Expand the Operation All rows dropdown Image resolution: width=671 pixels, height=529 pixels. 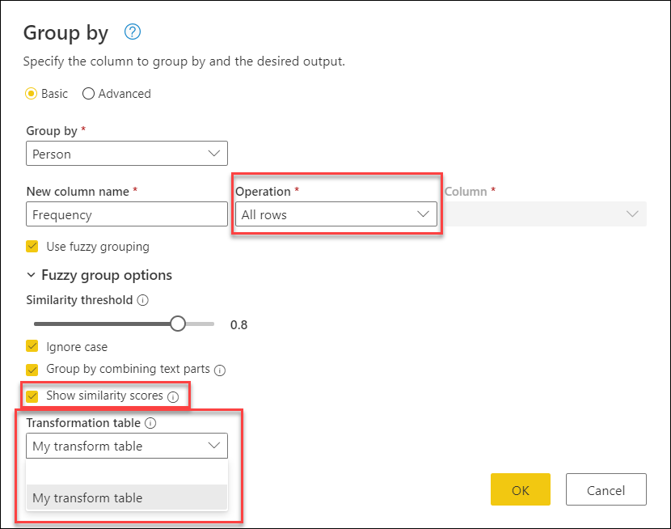336,214
